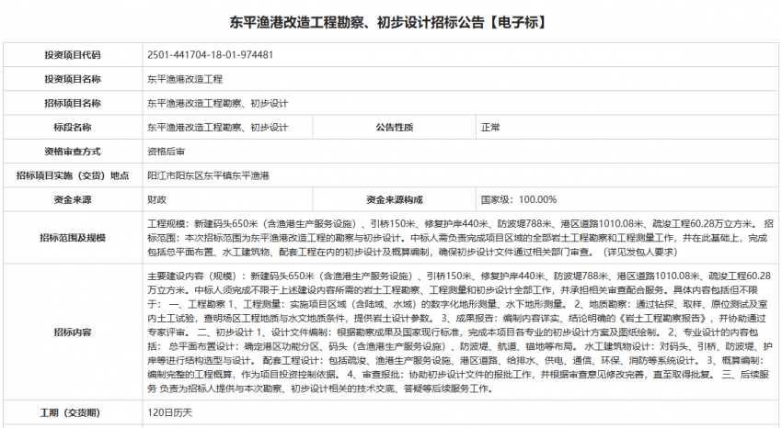Click the label 资金来源
This screenshot has width=782, height=428.
pyautogui.click(x=73, y=199)
